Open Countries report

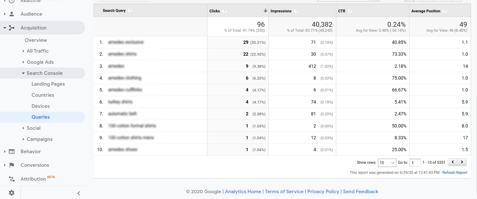click(x=43, y=95)
